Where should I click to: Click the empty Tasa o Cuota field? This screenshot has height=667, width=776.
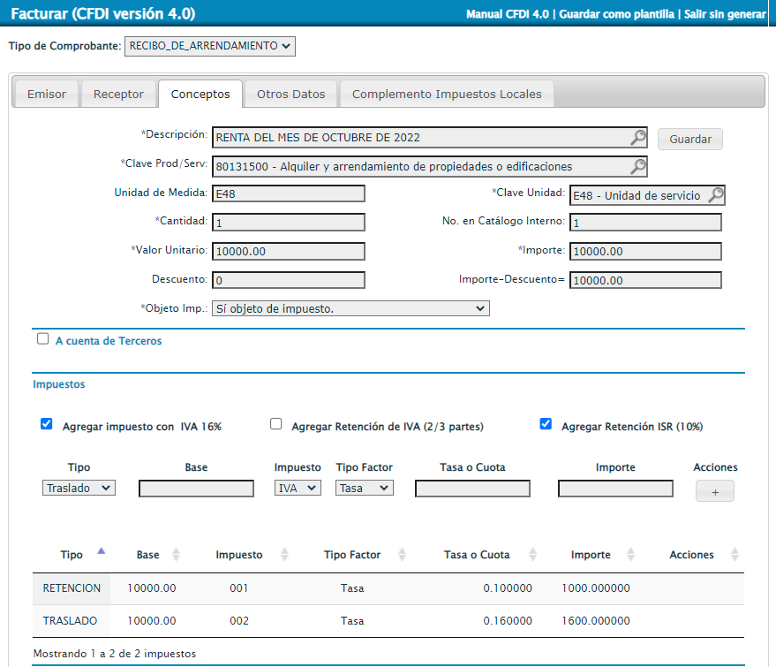point(472,489)
